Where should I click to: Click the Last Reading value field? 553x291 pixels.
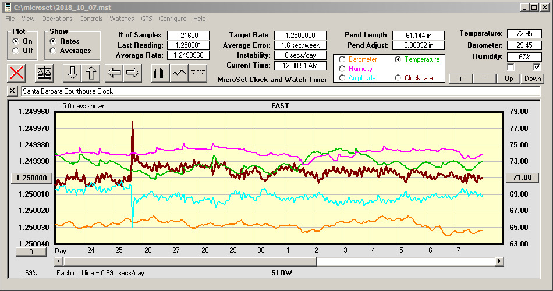tap(189, 45)
